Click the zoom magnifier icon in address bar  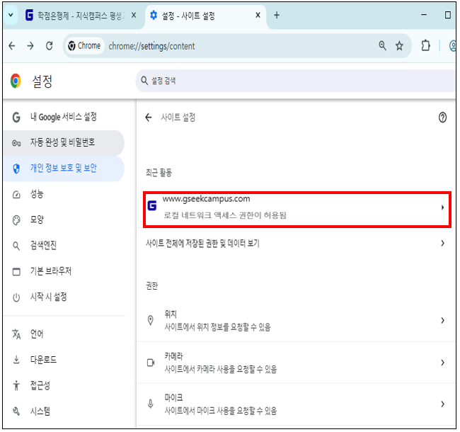pyautogui.click(x=383, y=46)
